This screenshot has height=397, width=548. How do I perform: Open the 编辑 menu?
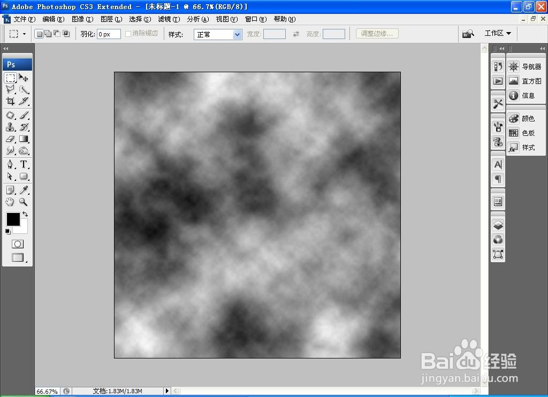click(x=54, y=19)
